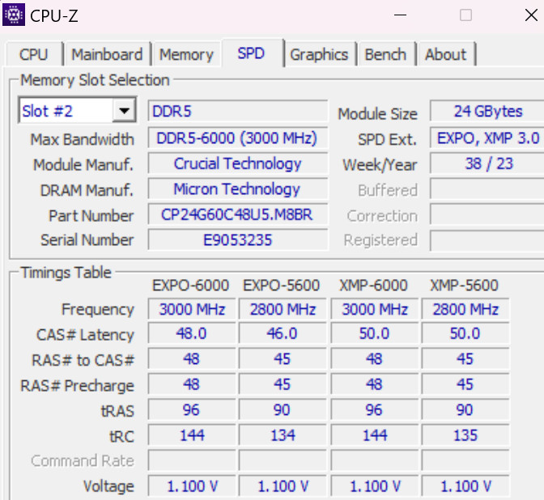
Task: Click the DDR5-6000 (3000 MHz) bandwidth value
Action: (238, 138)
